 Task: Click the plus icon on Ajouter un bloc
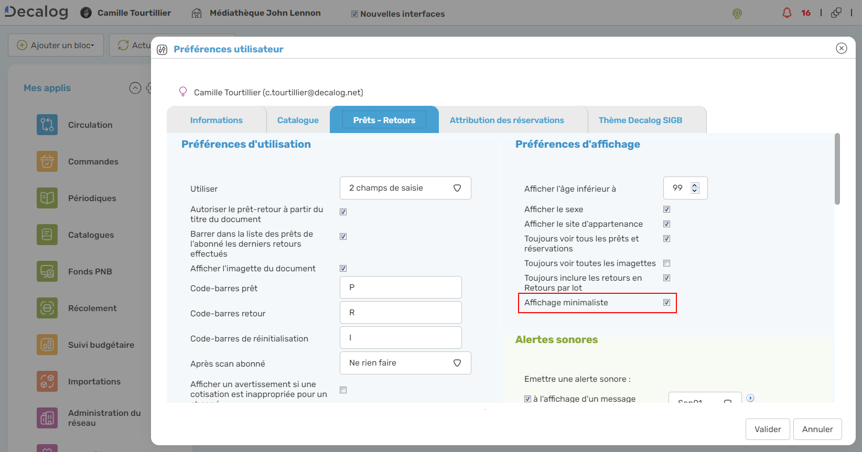(22, 45)
